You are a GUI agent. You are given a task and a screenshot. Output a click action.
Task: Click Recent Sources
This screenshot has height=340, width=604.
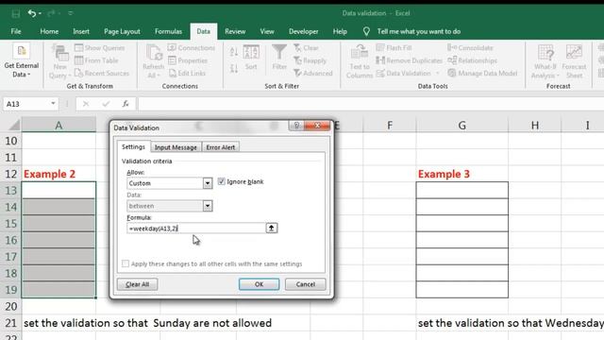click(102, 74)
